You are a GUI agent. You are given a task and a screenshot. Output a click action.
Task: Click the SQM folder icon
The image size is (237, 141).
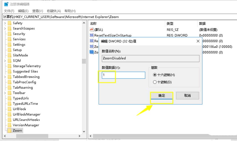click(9, 61)
